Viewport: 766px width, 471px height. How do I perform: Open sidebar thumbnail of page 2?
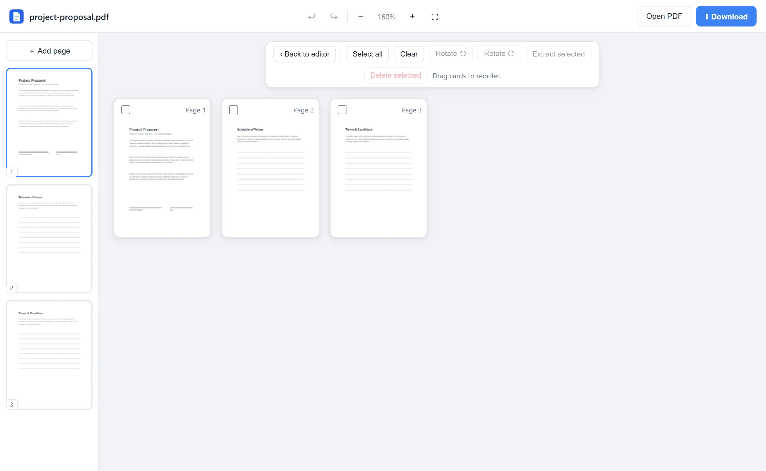(x=49, y=239)
